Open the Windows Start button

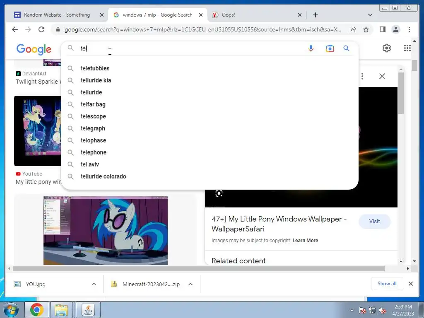point(10,310)
